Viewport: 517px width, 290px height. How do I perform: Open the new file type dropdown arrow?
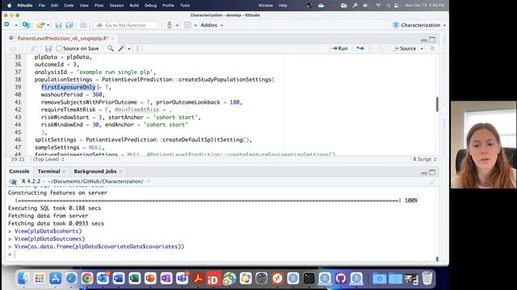click(x=15, y=25)
